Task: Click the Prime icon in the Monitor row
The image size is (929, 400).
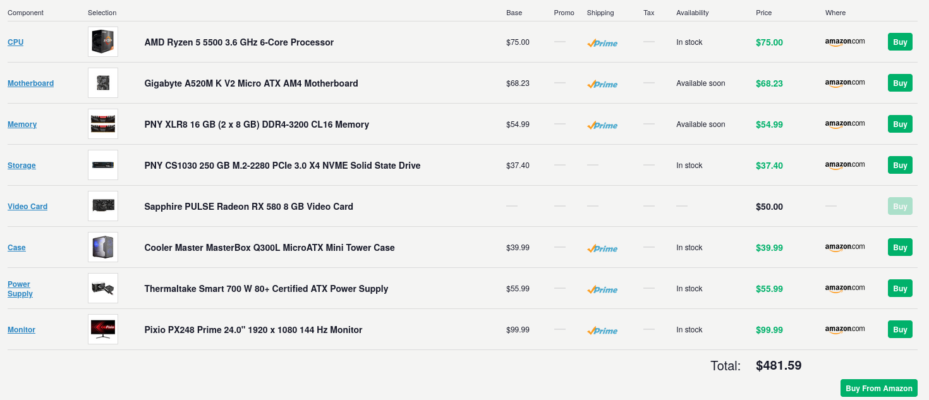Action: (602, 330)
